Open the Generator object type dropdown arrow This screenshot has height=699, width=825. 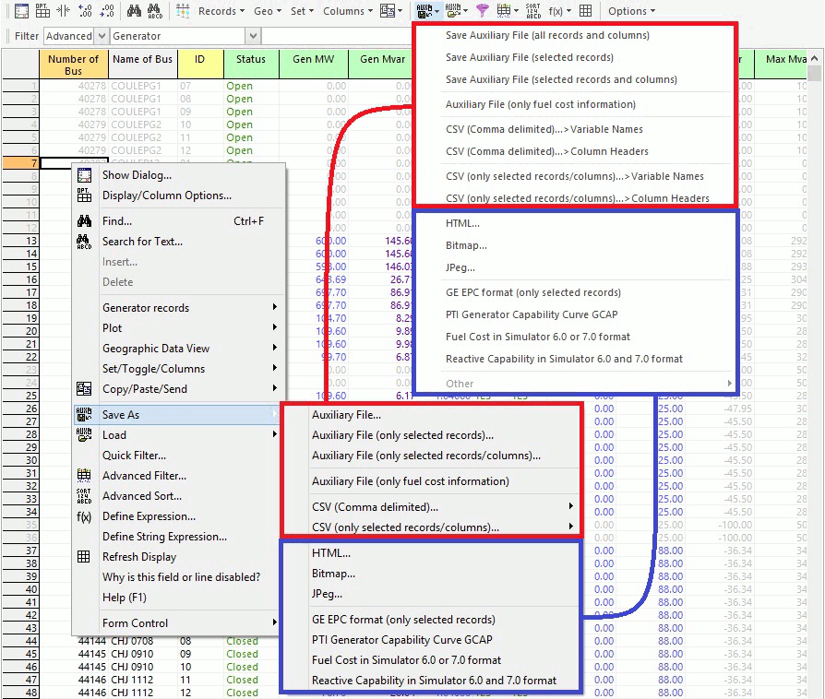click(x=253, y=36)
